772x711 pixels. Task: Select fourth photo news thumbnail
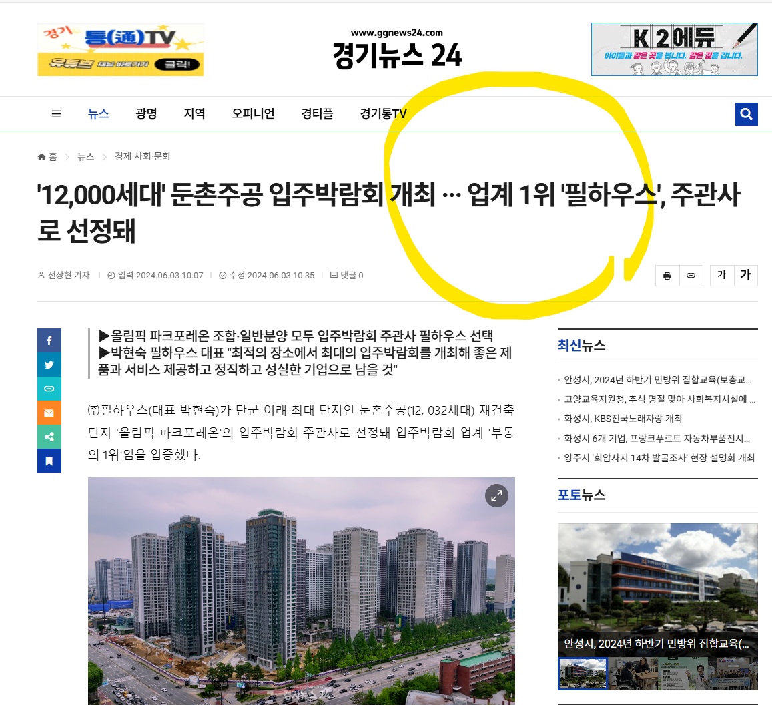733,674
